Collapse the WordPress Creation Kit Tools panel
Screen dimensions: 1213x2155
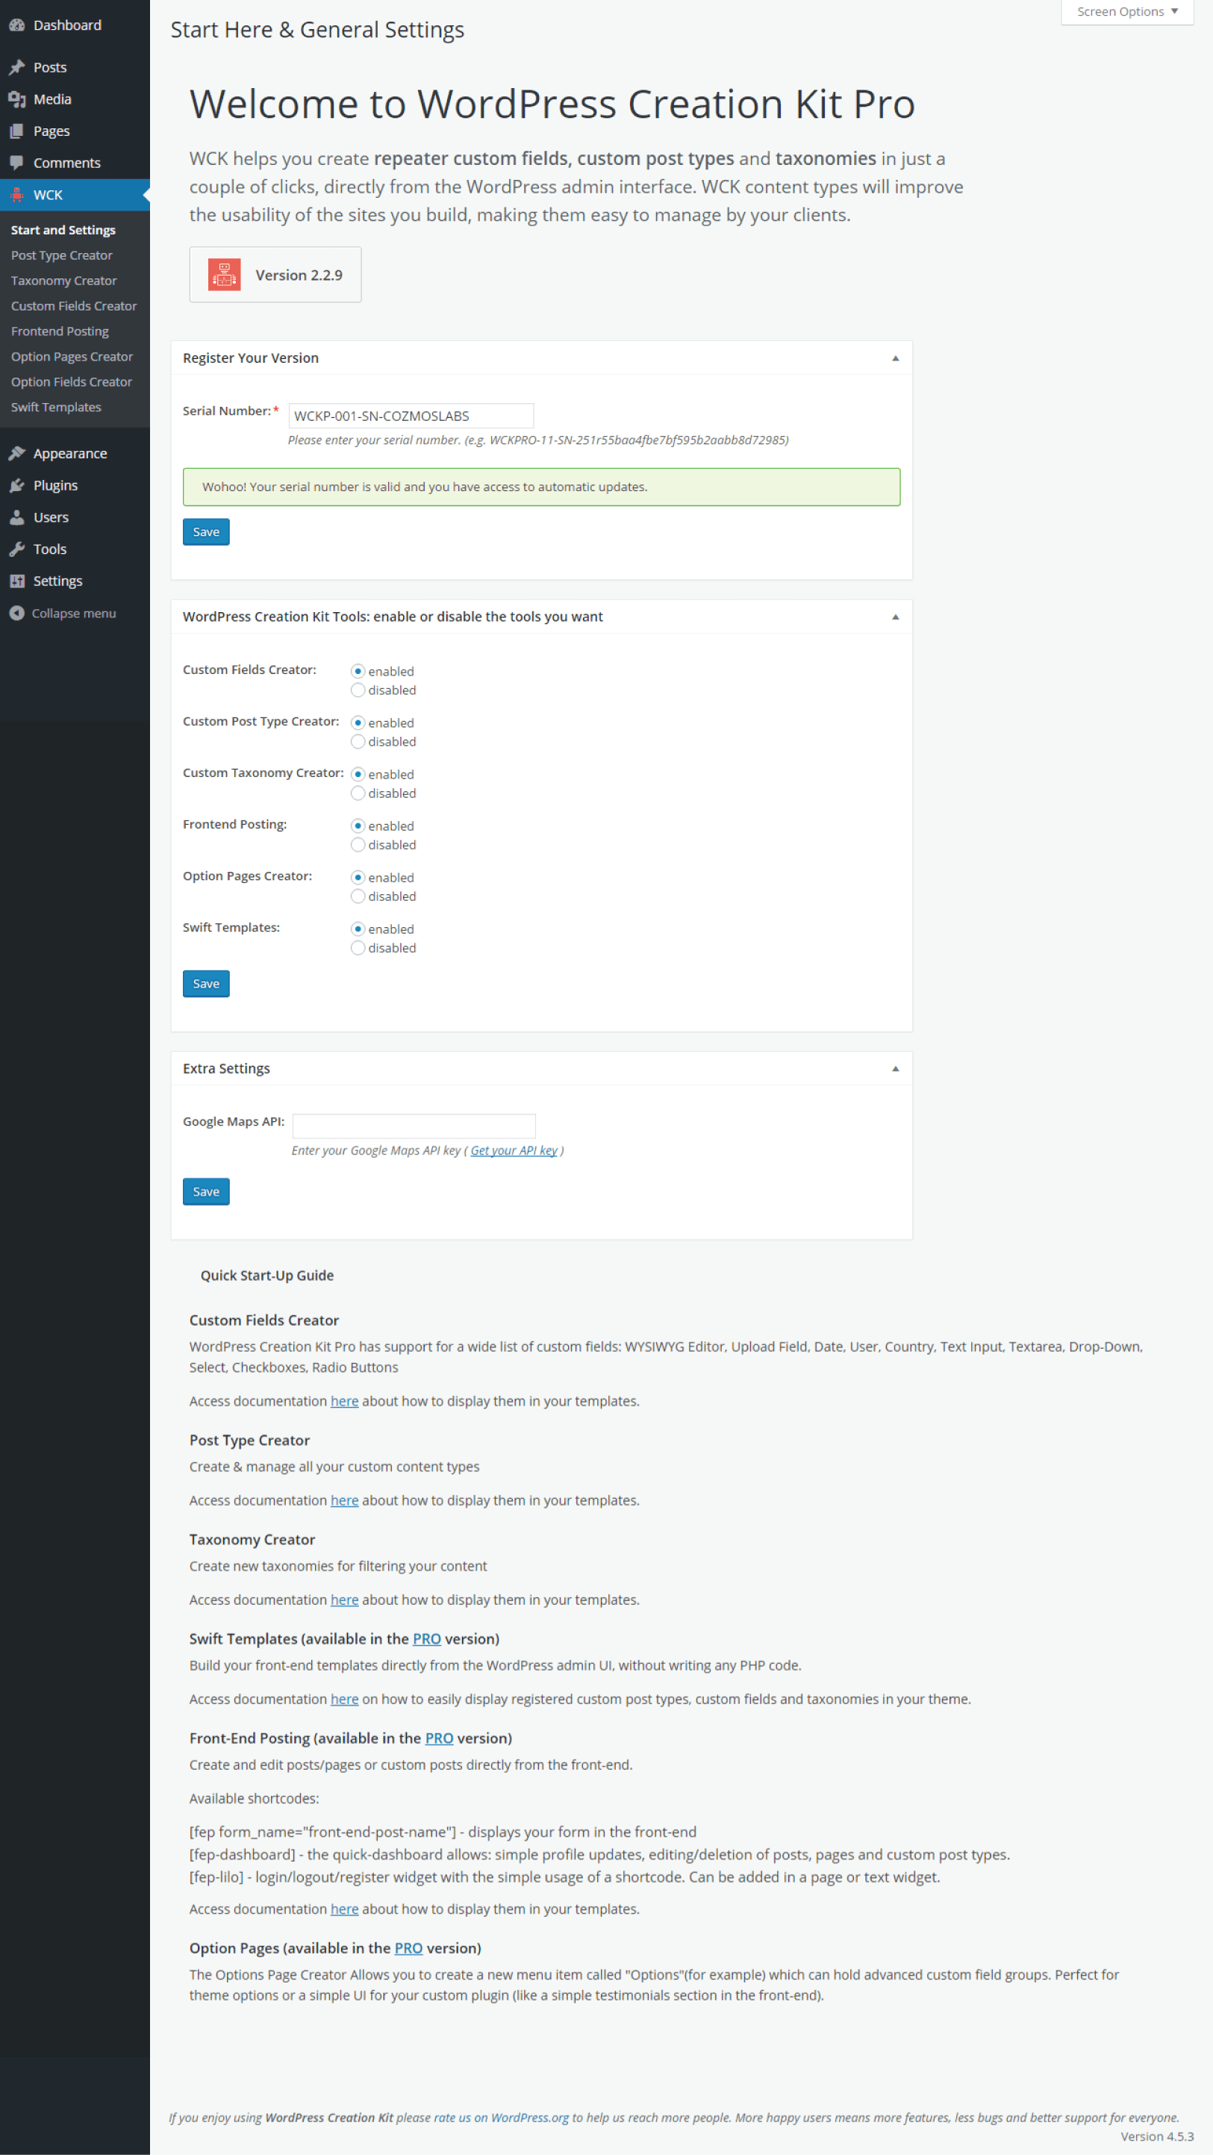click(x=895, y=617)
